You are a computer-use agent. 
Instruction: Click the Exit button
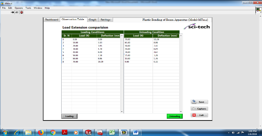[x=199, y=115]
